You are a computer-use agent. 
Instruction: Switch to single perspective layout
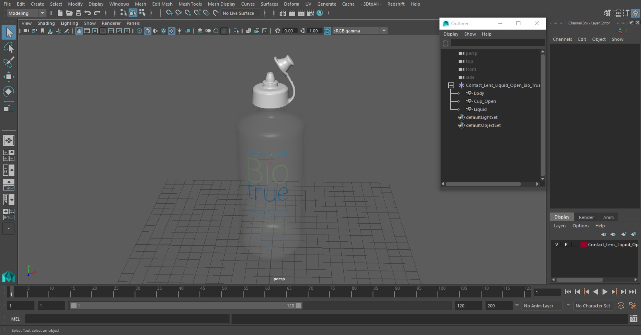click(9, 140)
